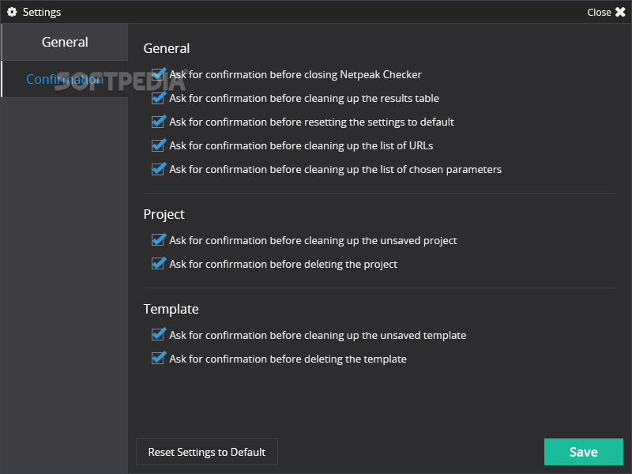
Task: Click the Close text in title bar
Action: tap(599, 13)
